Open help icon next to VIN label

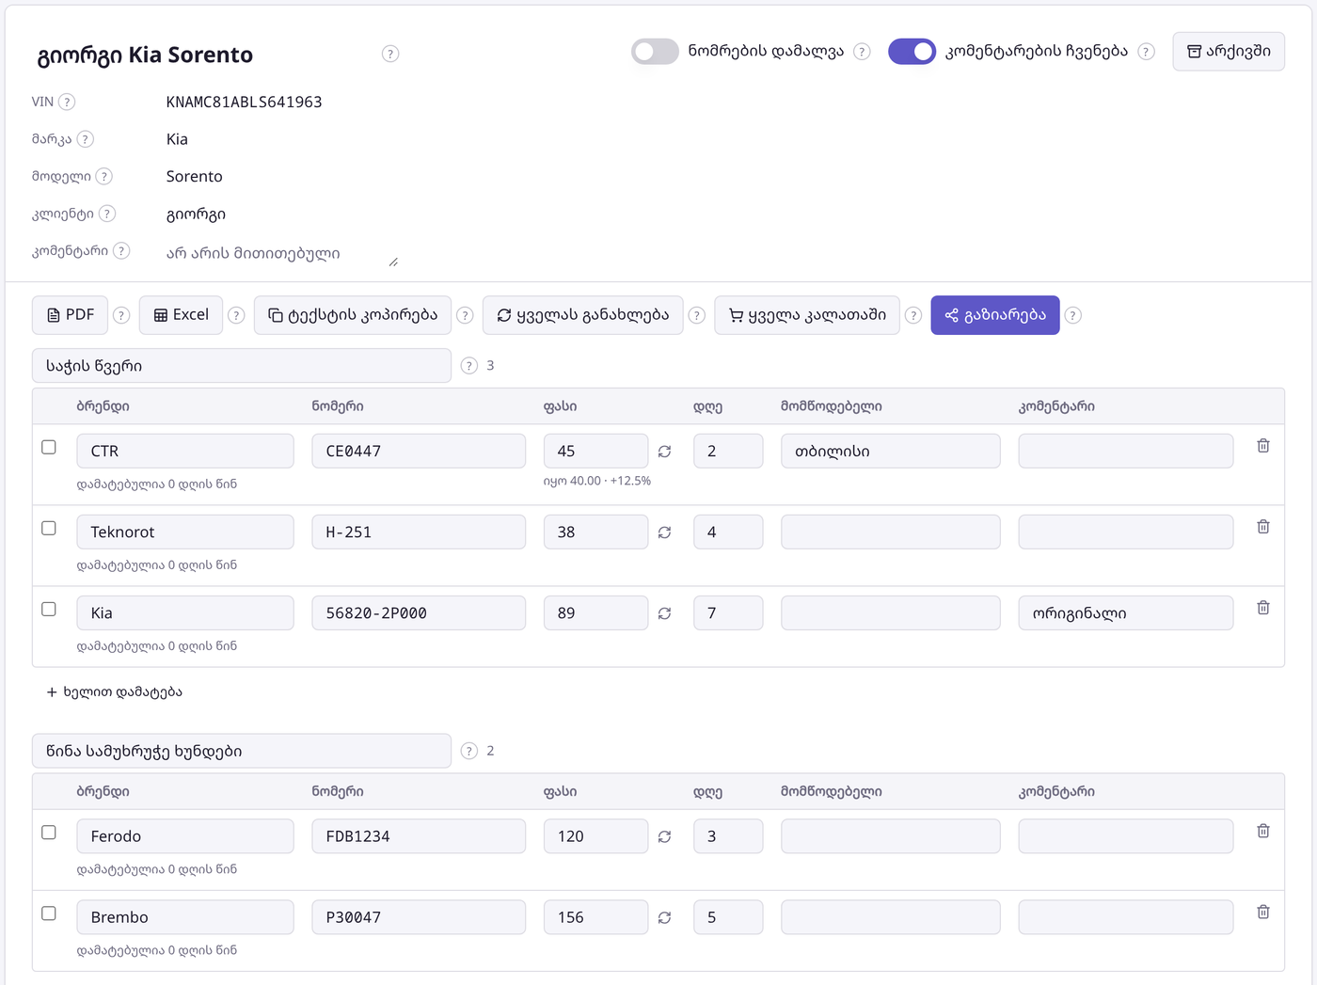click(x=67, y=102)
